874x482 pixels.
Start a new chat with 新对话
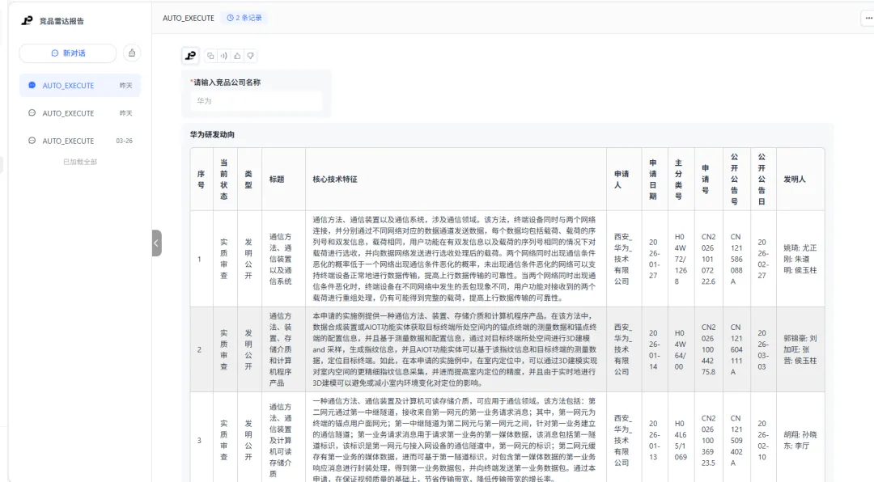tap(68, 53)
